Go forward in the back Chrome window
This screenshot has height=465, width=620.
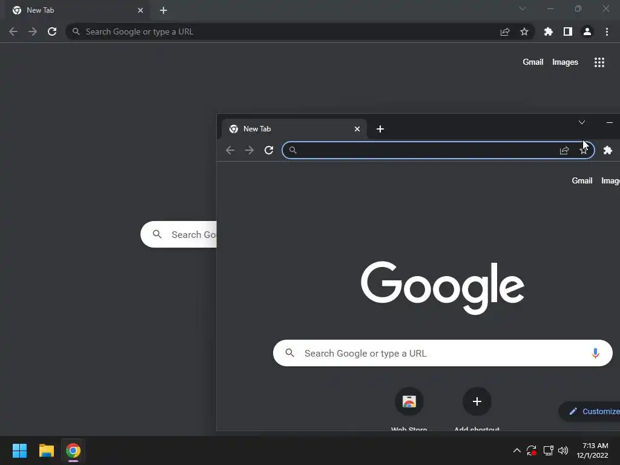pyautogui.click(x=33, y=31)
